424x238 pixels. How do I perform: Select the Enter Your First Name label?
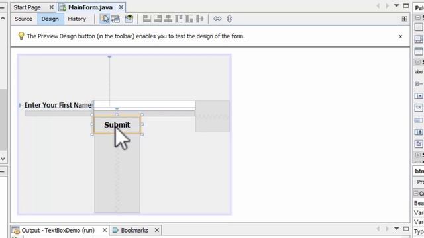pos(58,105)
